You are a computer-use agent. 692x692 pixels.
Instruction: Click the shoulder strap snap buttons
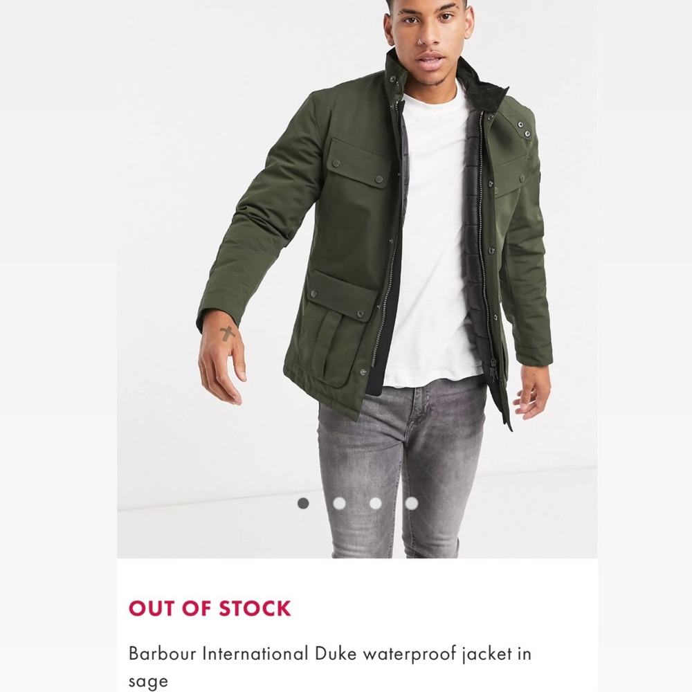(x=524, y=129)
